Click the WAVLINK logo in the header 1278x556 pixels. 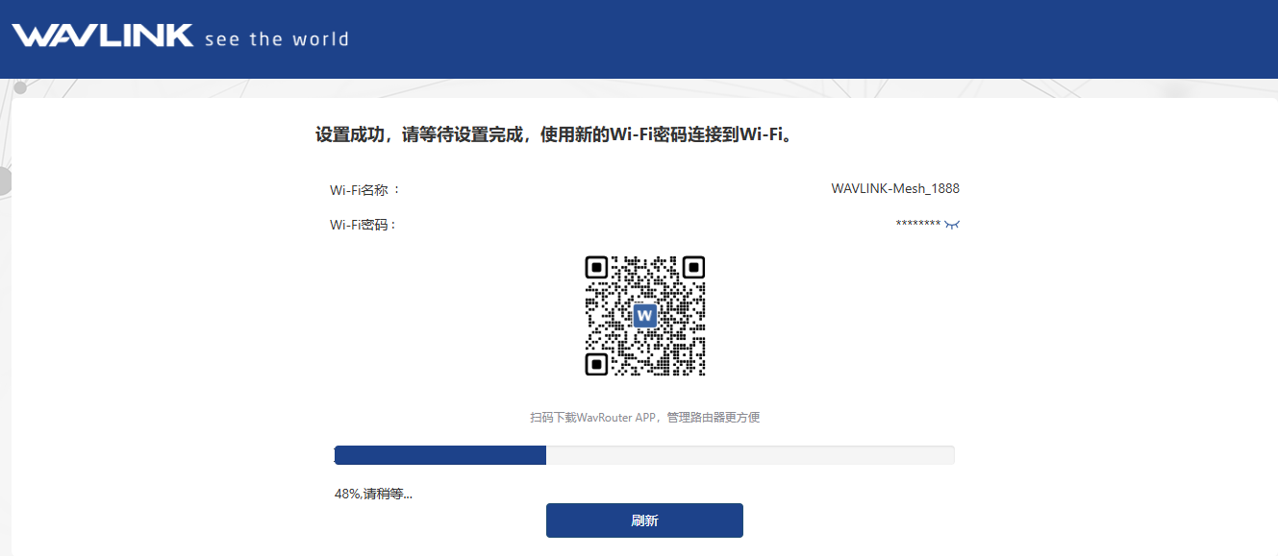point(103,36)
